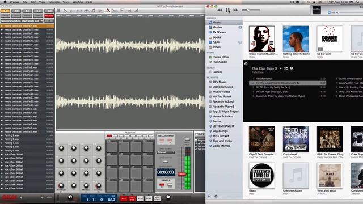Click the music note icon in MPC toolbar
The image size is (363, 204).
pos(93,11)
